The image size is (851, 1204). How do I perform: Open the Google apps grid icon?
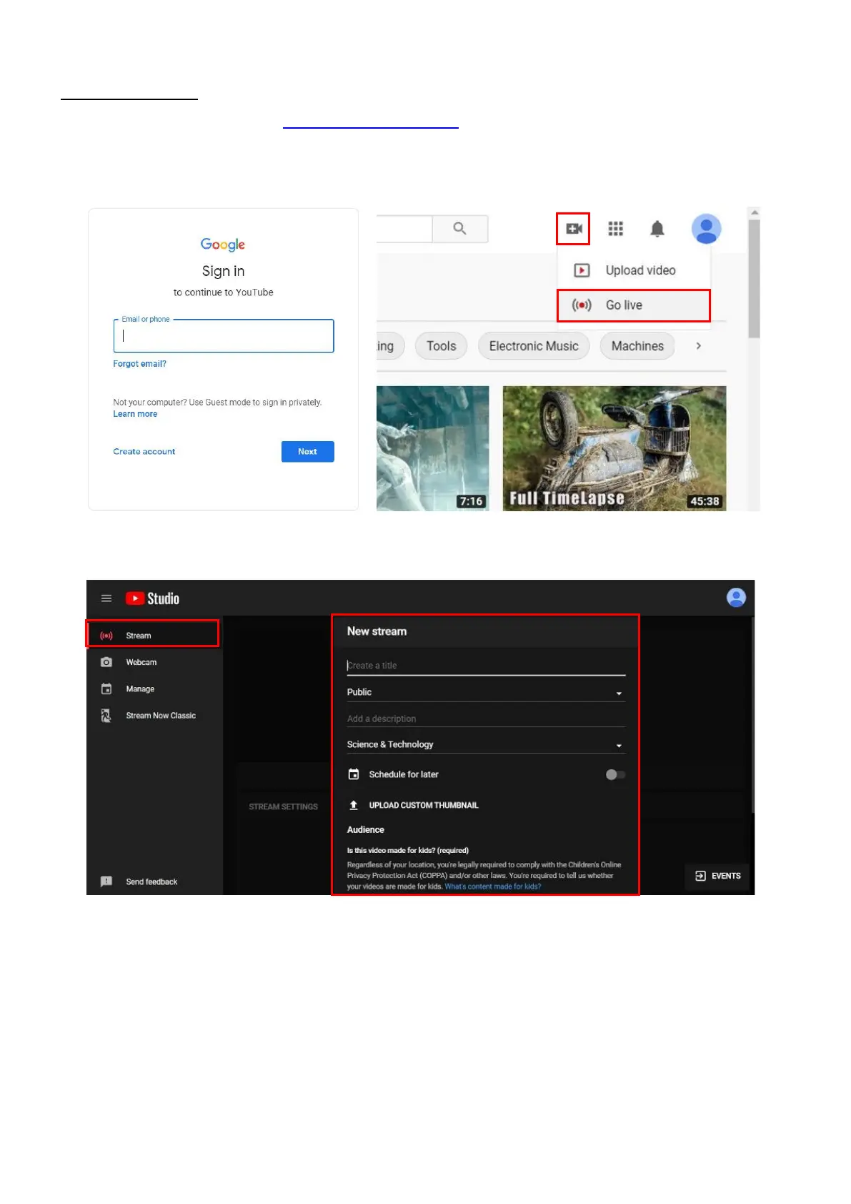615,229
